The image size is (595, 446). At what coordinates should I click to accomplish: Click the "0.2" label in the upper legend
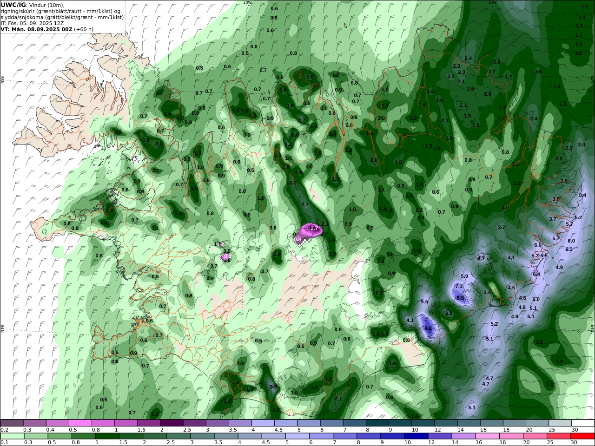[4, 430]
